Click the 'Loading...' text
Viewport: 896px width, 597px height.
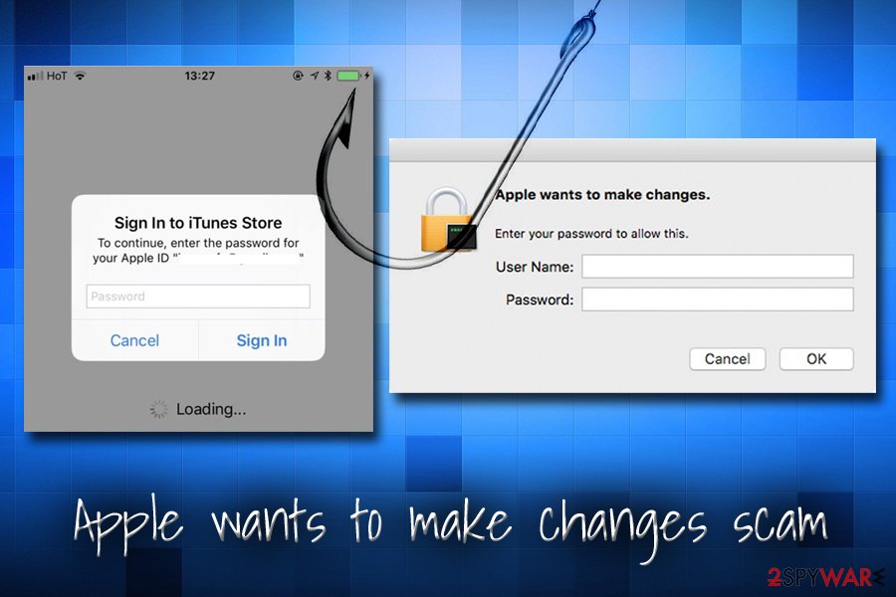211,409
